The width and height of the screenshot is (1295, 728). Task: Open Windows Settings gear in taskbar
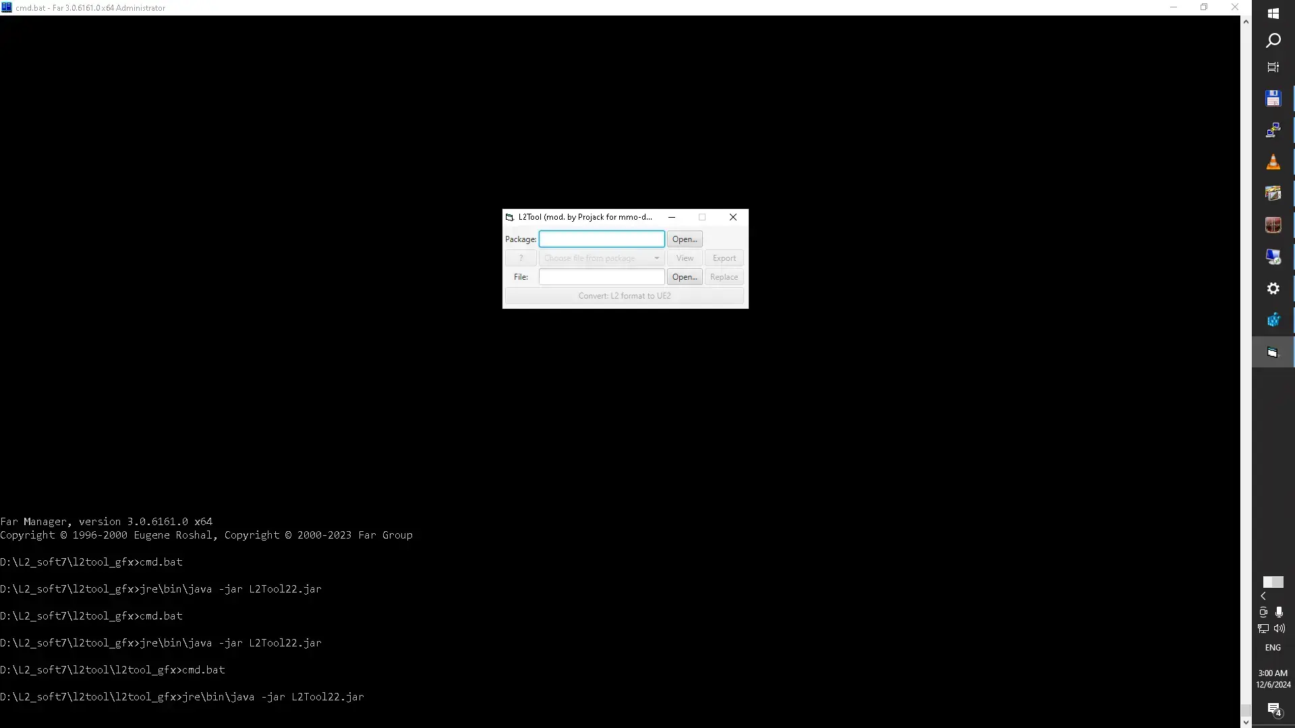coord(1273,289)
